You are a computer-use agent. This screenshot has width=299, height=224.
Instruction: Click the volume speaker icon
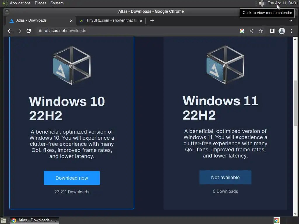click(x=262, y=3)
